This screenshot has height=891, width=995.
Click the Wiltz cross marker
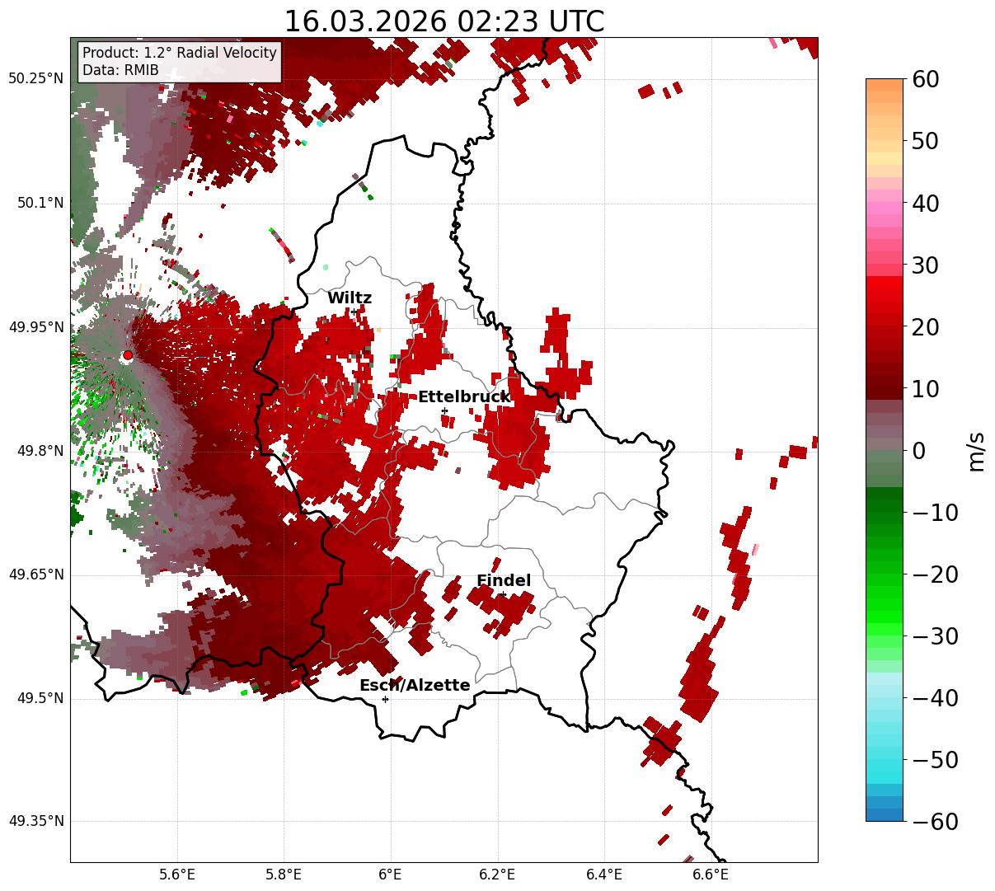click(x=354, y=312)
